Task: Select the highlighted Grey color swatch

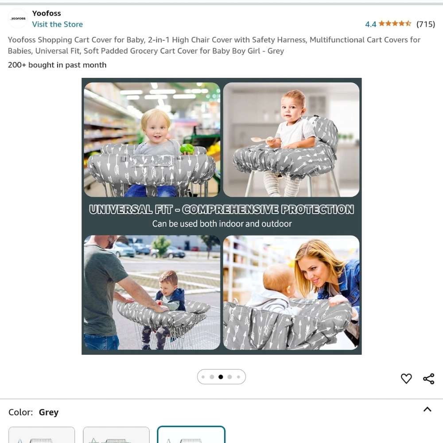Action: click(191, 435)
